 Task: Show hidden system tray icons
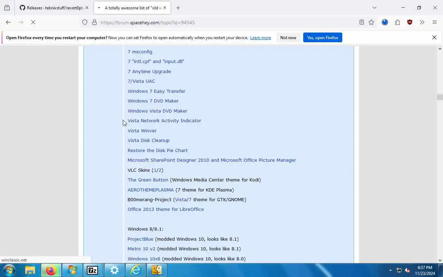pyautogui.click(x=390, y=270)
